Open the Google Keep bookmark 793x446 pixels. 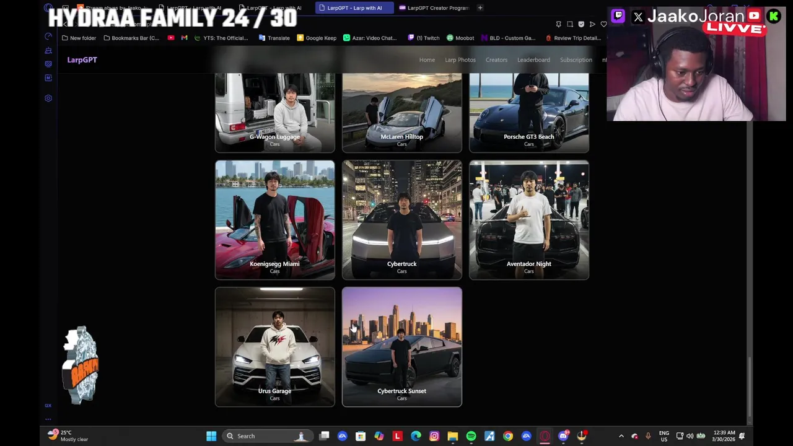tap(317, 38)
